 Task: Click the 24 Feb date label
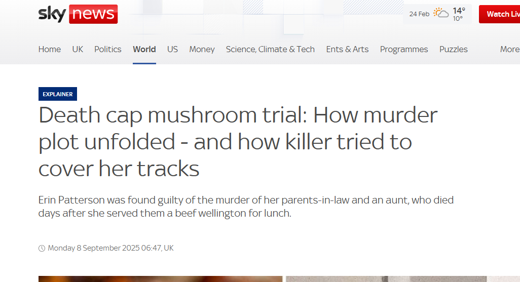pos(419,14)
